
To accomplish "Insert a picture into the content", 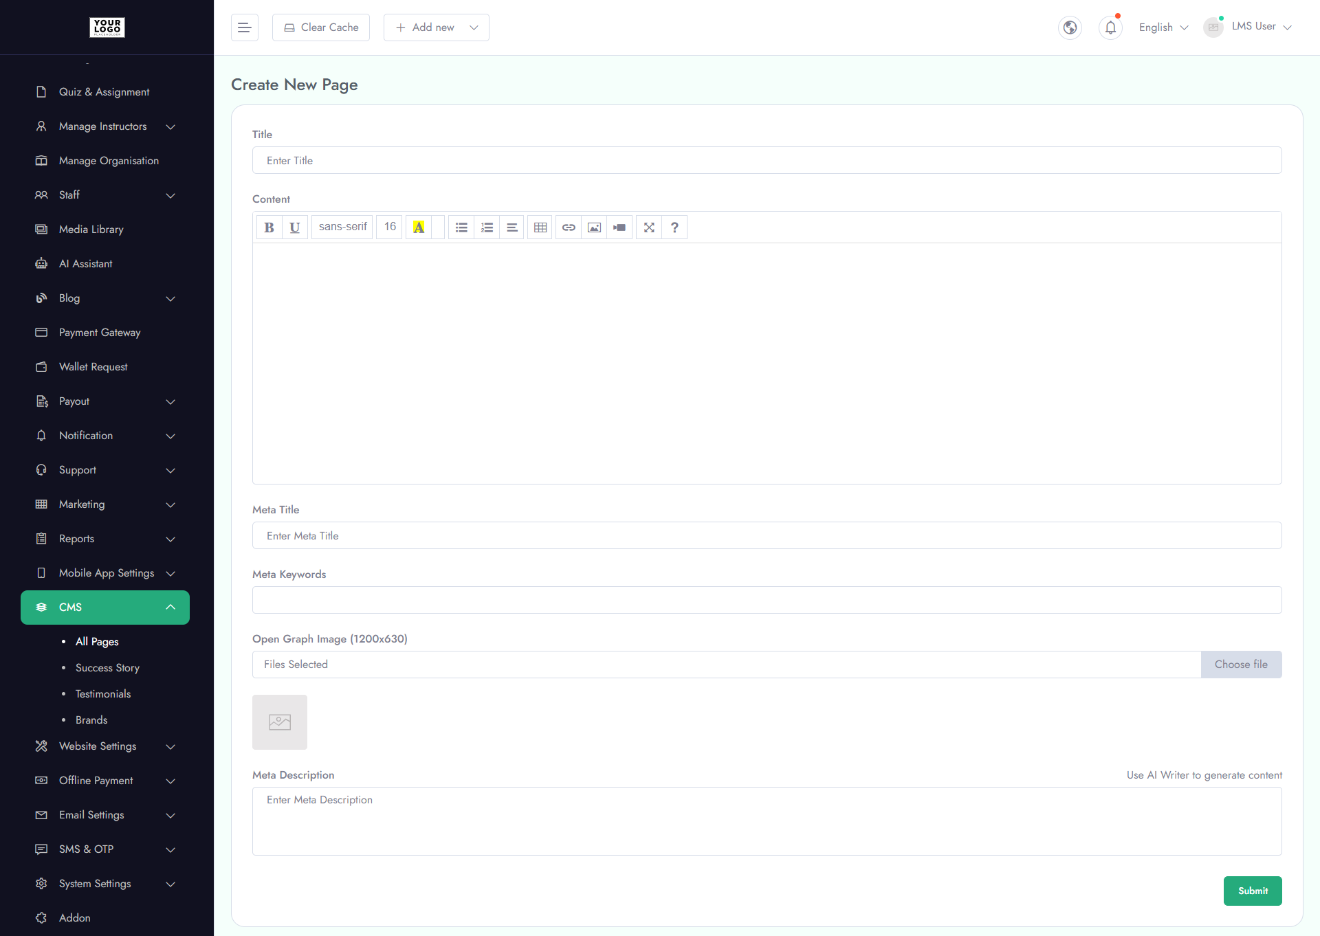I will [594, 227].
